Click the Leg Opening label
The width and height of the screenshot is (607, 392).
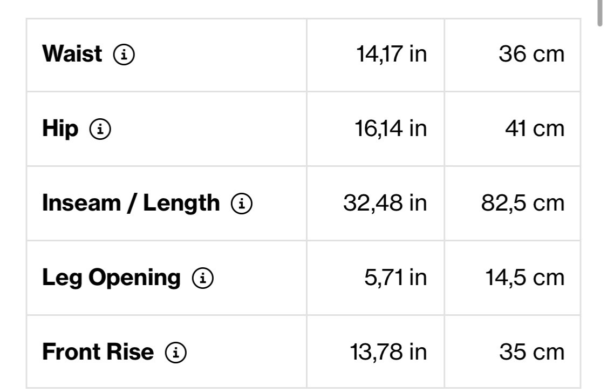point(111,278)
